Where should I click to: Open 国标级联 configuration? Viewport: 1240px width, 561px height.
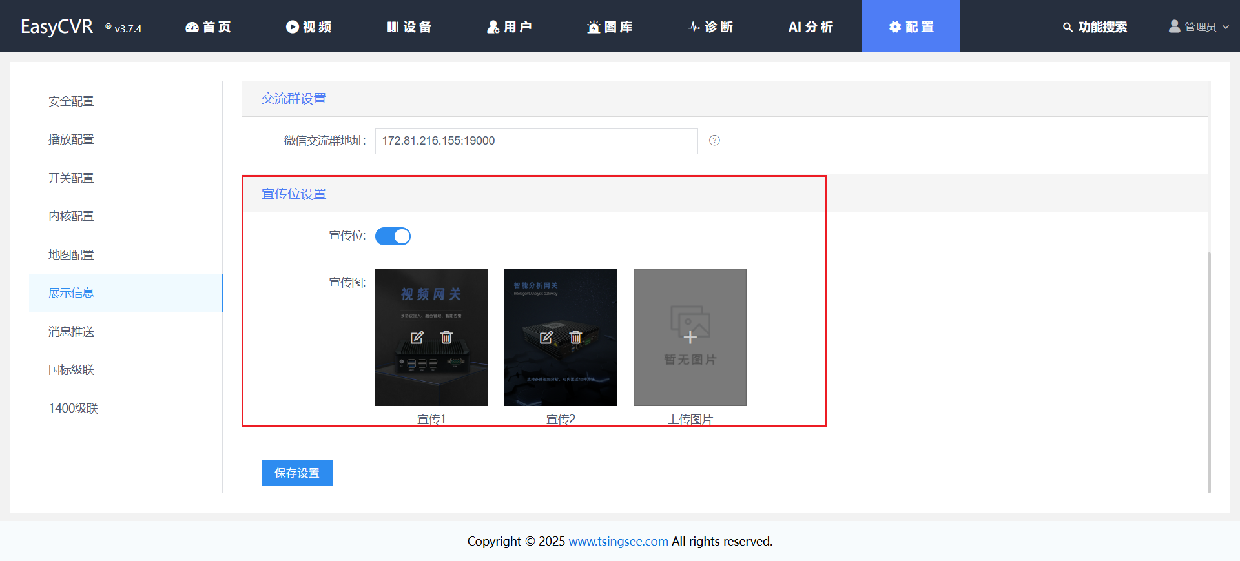pos(71,370)
